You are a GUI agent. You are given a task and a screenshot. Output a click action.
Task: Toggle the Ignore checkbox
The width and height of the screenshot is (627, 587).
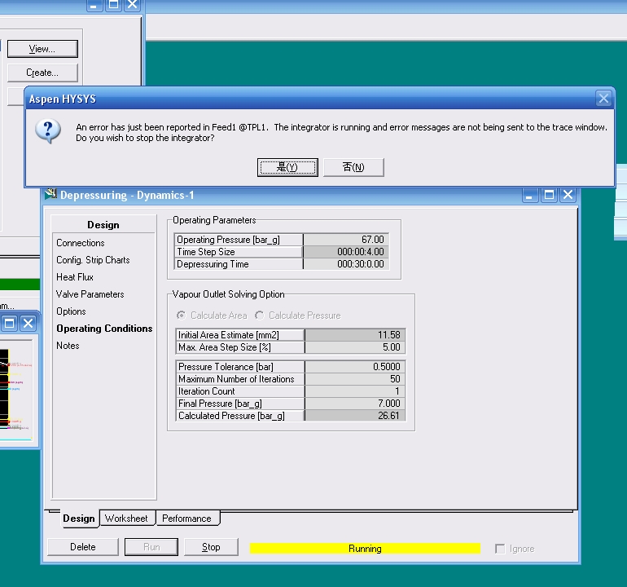(x=500, y=549)
